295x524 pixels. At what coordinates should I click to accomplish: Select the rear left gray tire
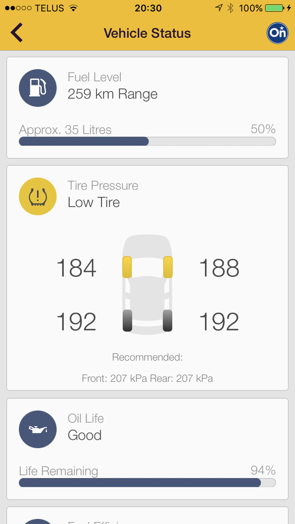coord(127,321)
